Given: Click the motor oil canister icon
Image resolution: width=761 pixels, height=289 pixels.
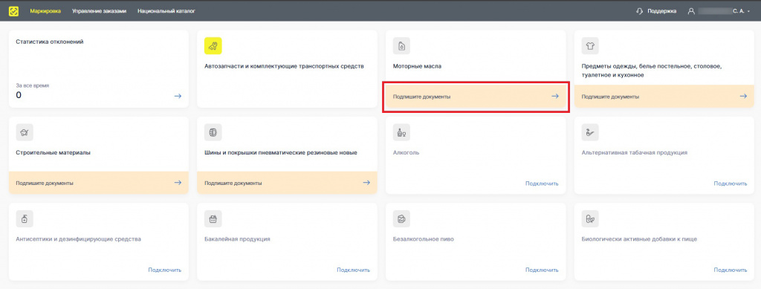Looking at the screenshot, I should click(401, 46).
